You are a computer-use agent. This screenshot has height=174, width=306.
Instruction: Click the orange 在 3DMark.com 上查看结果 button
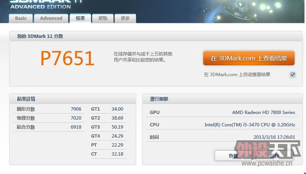coord(249,58)
